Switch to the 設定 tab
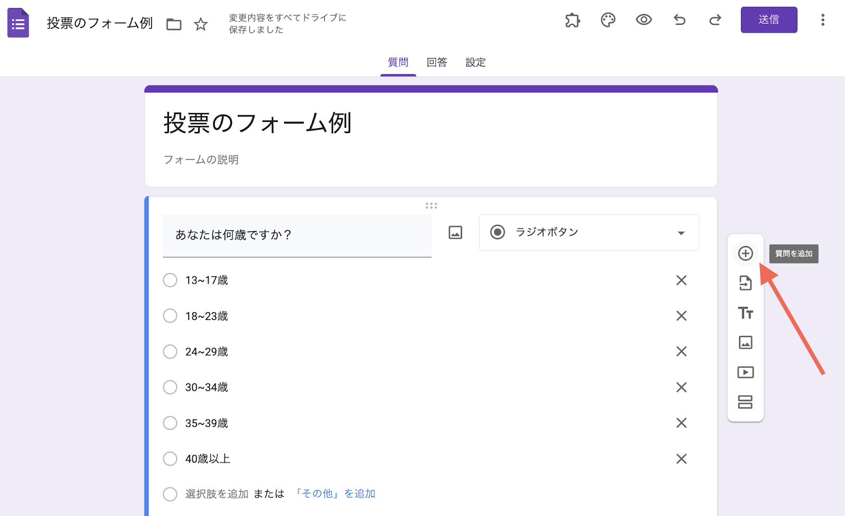The height and width of the screenshot is (516, 845). (475, 62)
